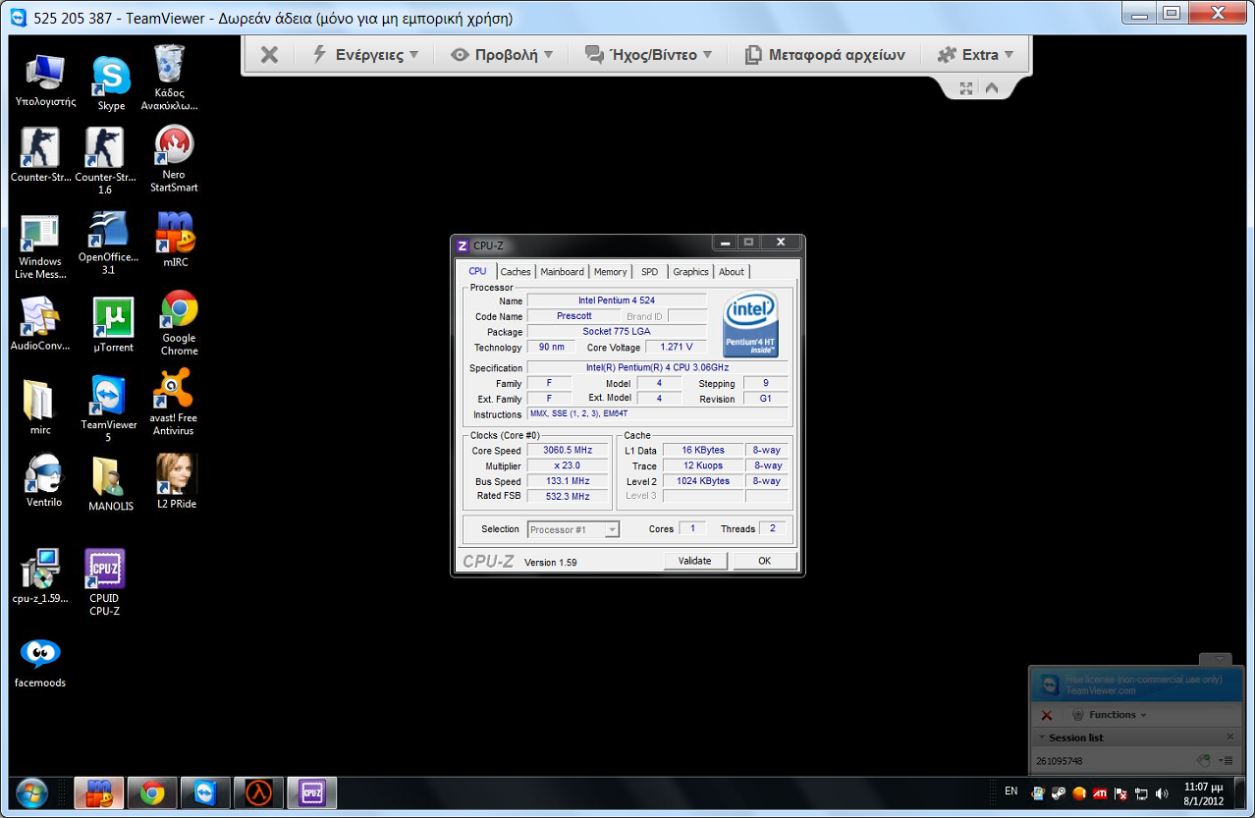The height and width of the screenshot is (818, 1255).
Task: Select Windows Live Messenger desktop icon
Action: 39,246
